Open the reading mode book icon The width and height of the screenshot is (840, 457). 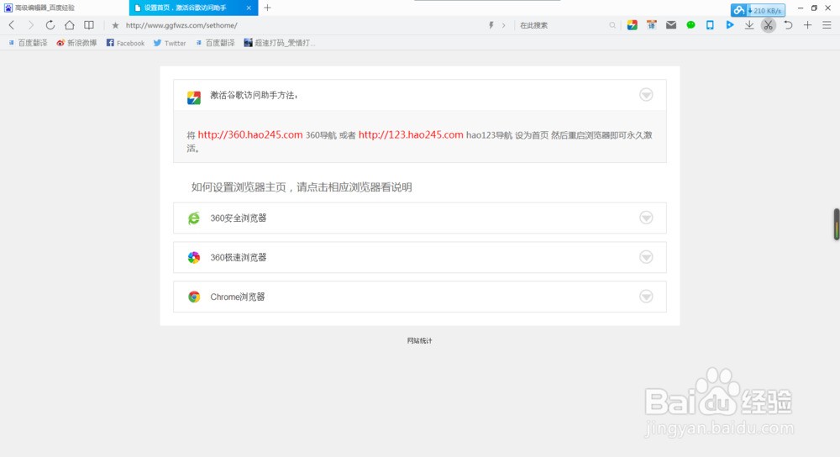89,25
